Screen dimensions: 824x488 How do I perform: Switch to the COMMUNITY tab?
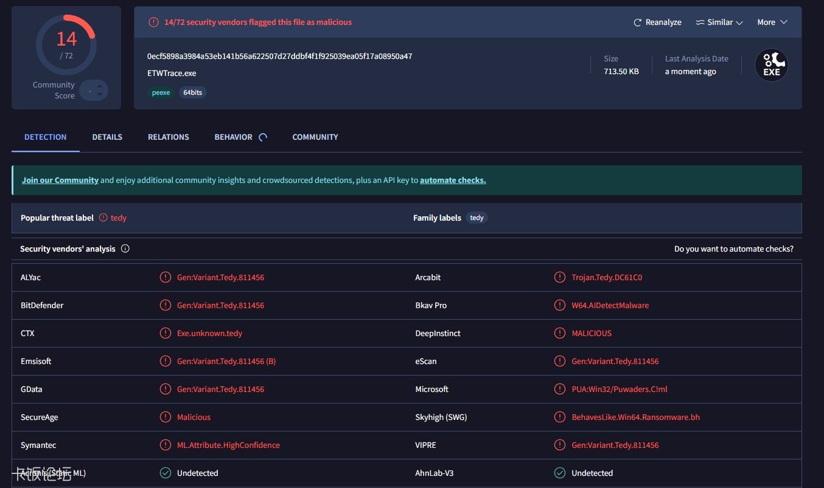(315, 137)
